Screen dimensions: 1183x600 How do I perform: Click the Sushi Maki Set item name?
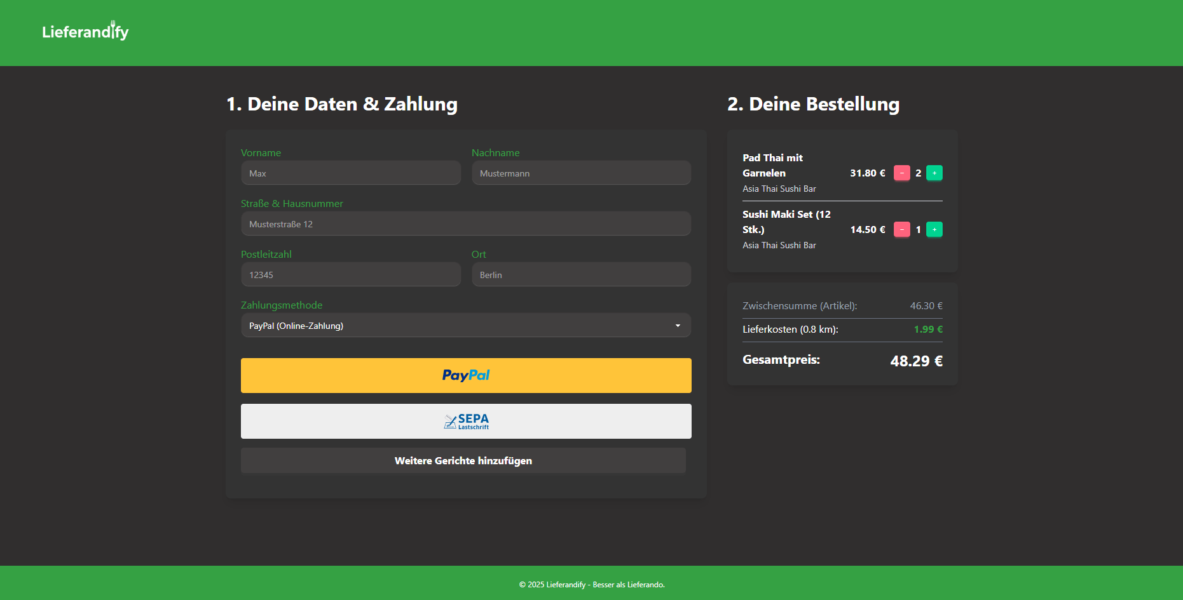[786, 222]
